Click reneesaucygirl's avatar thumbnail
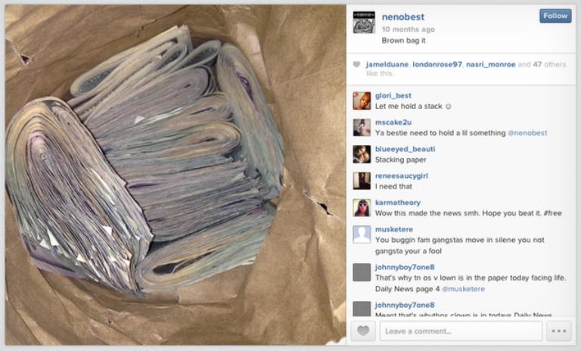The width and height of the screenshot is (581, 351). pos(362,181)
